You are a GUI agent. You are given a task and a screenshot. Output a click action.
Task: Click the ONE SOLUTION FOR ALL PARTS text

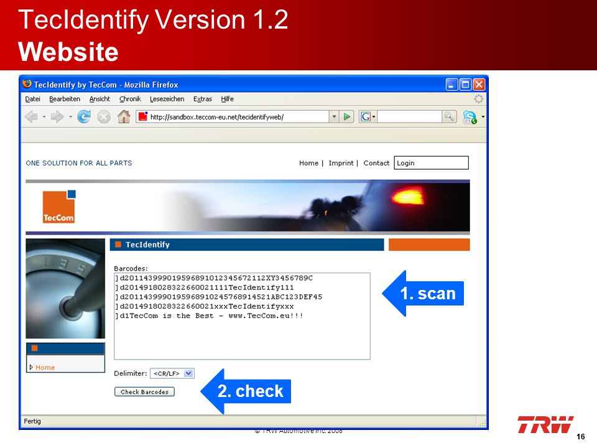click(x=79, y=163)
